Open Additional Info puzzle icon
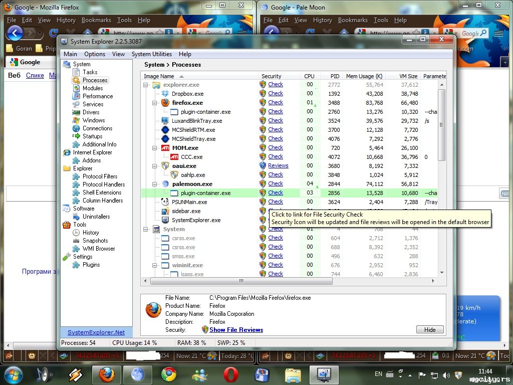Screen dimensions: 513x385 pyautogui.click(x=76, y=144)
